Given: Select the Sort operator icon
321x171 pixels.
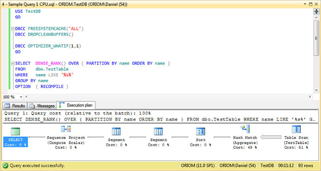Looking at the screenshot, I should tap(200, 132).
